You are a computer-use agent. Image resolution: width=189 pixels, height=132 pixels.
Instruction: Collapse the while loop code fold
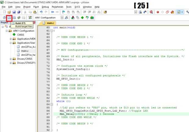tap(52, 104)
